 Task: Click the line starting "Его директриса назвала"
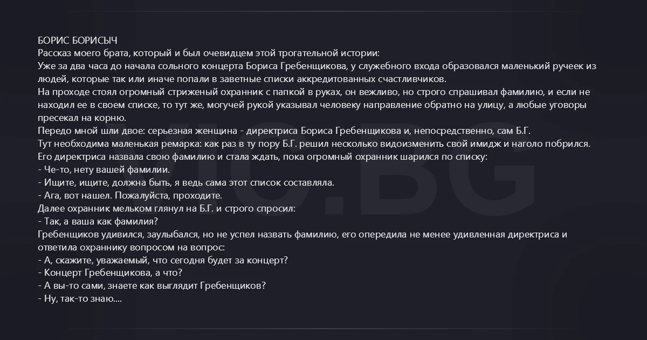click(263, 157)
